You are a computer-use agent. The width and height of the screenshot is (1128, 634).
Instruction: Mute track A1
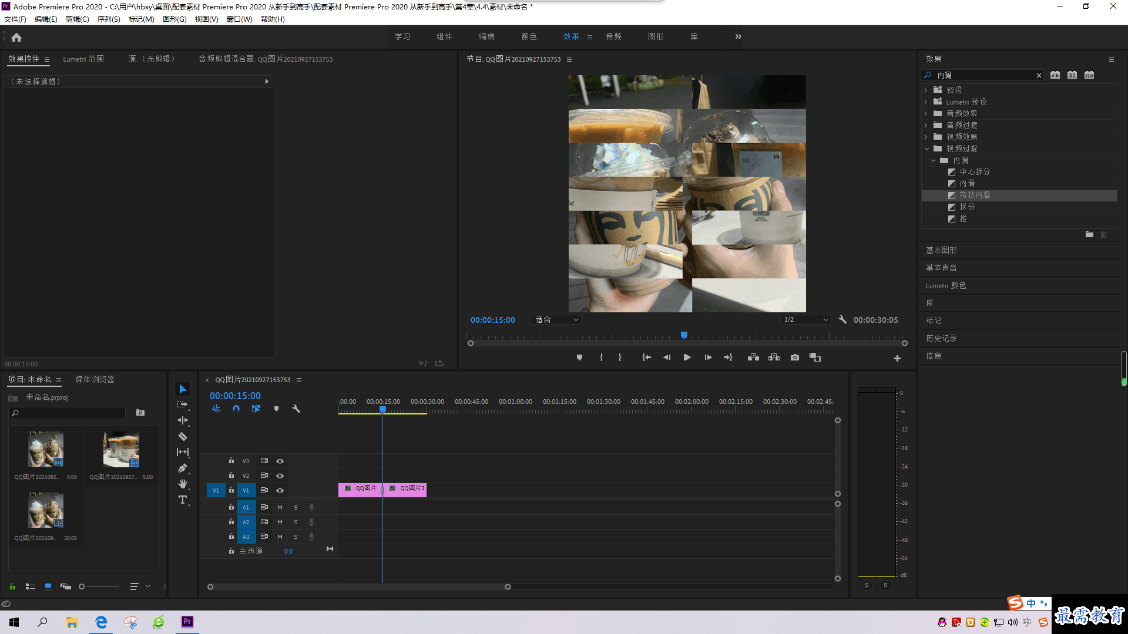(280, 507)
